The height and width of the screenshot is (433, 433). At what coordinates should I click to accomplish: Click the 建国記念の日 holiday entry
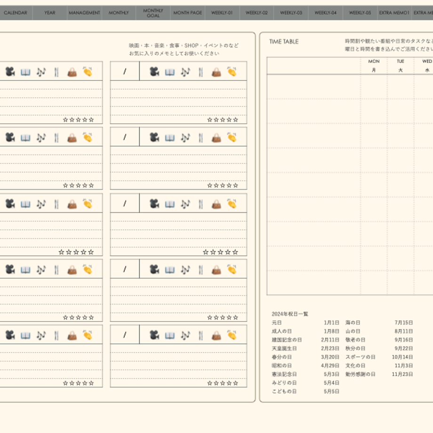[287, 340]
